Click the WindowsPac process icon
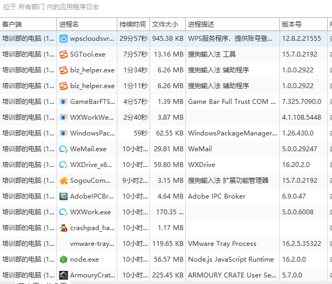This screenshot has height=284, width=332. point(64,133)
